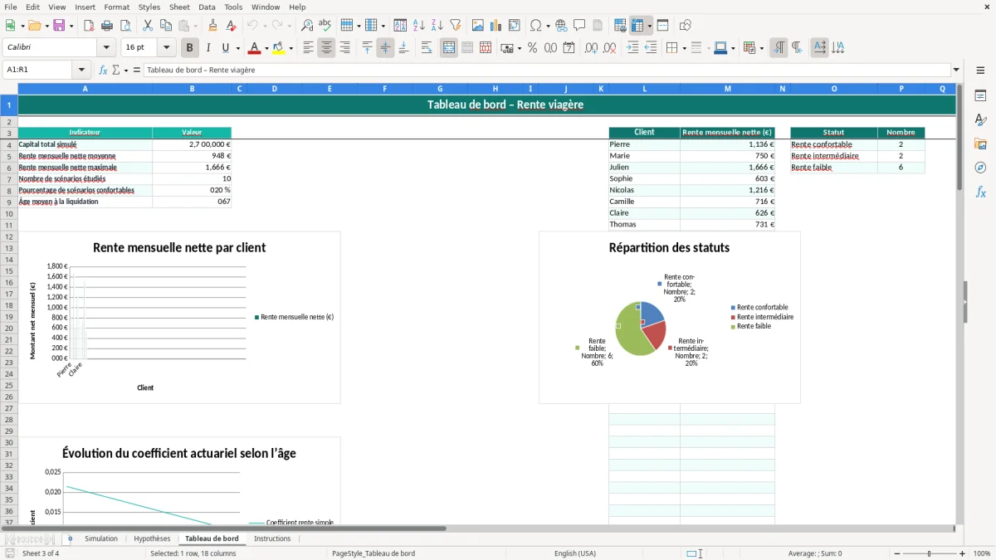This screenshot has width=996, height=560.
Task: Switch to the Hypothèses sheet tab
Action: (152, 538)
